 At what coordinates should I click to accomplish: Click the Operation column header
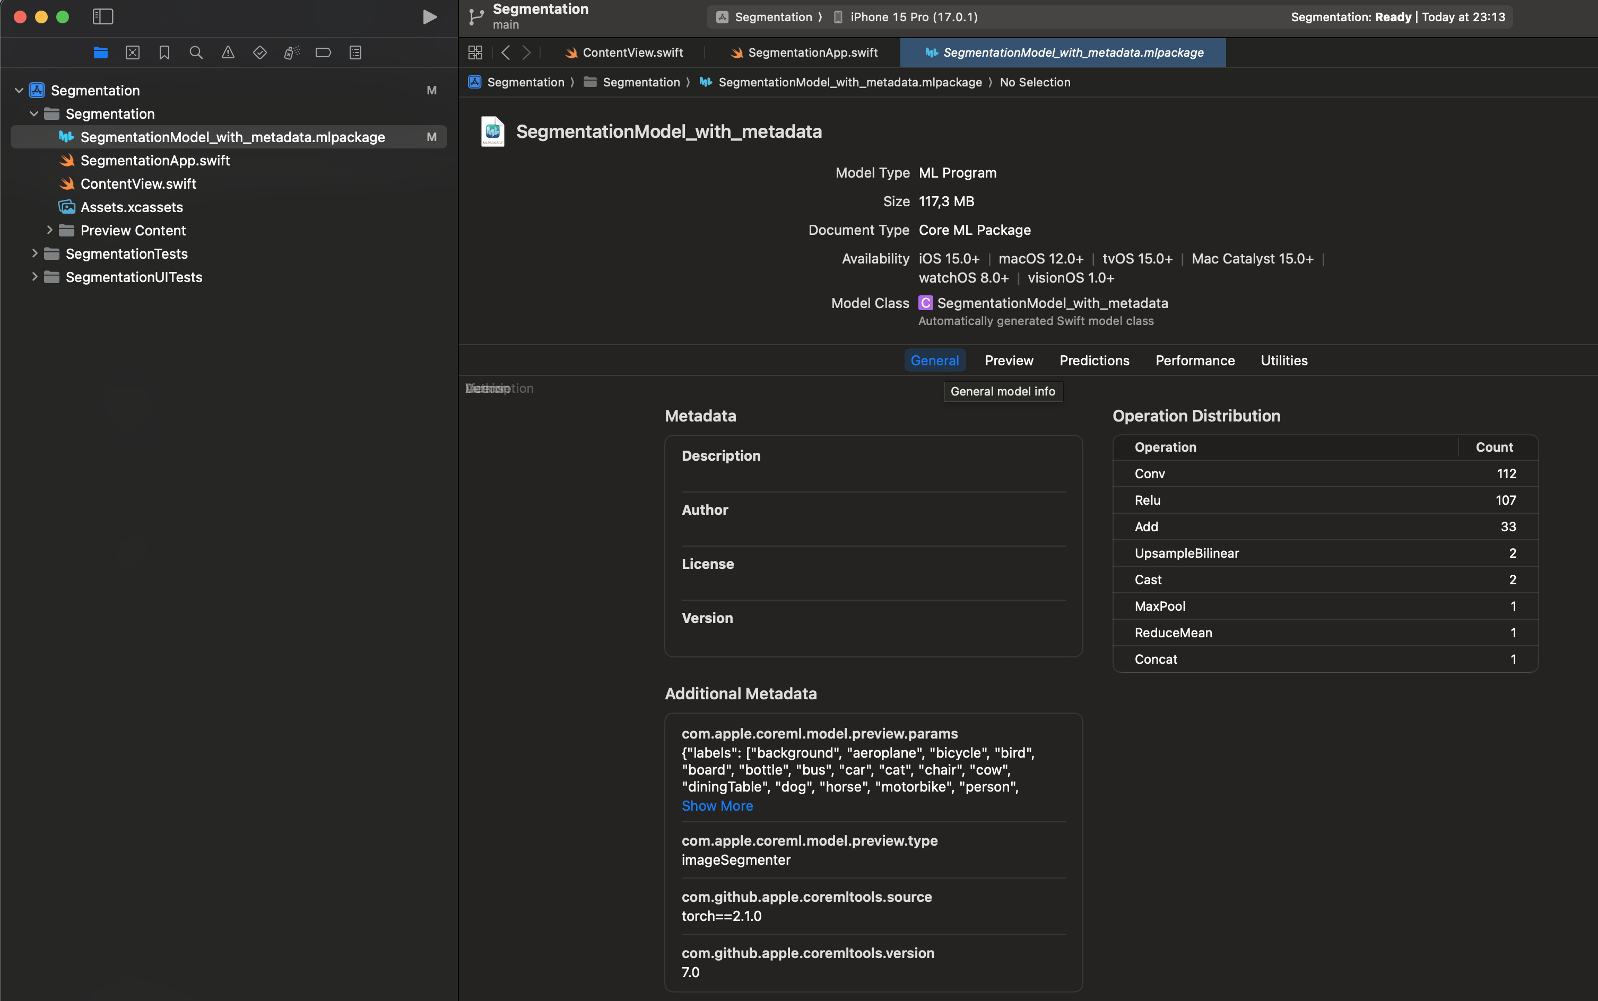1166,447
